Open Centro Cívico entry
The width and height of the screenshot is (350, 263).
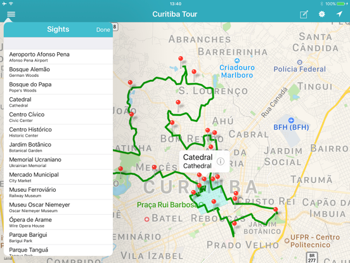(x=58, y=117)
